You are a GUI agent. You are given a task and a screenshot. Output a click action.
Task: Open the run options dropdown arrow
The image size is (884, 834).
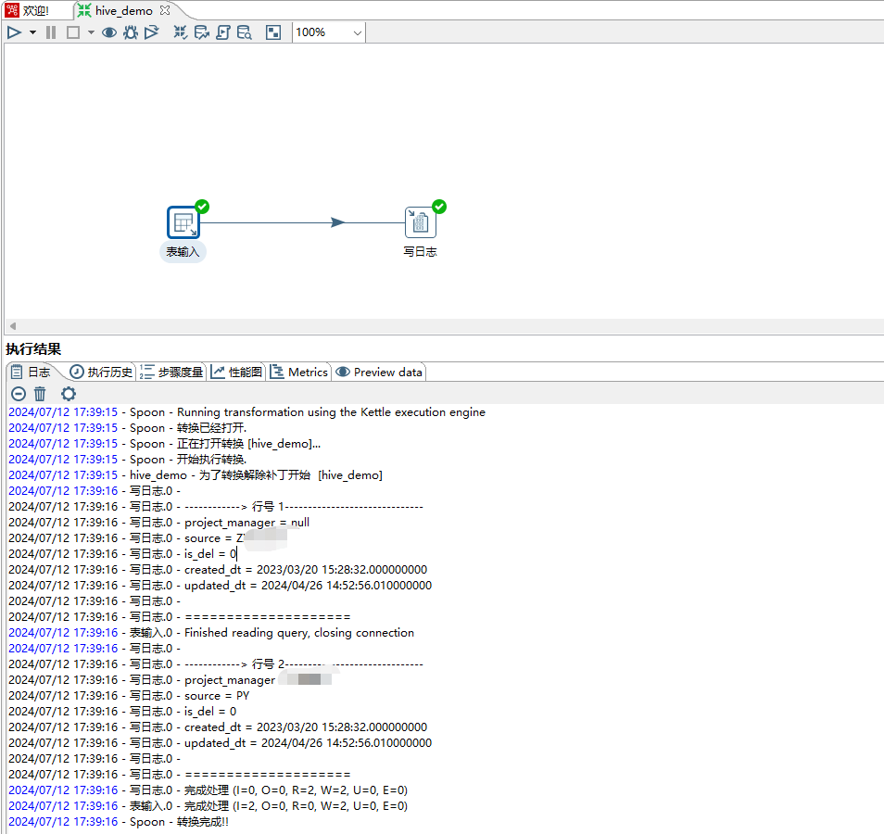(x=32, y=32)
